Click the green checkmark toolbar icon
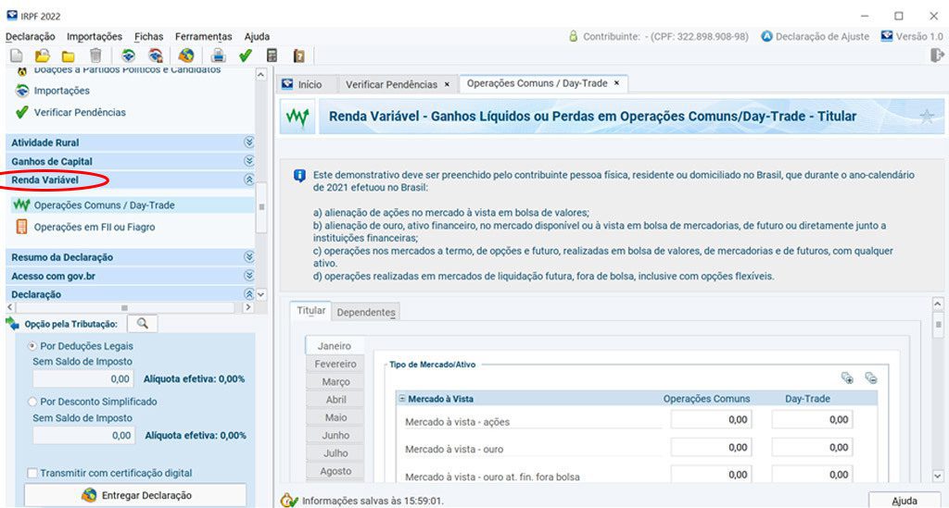Image resolution: width=949 pixels, height=508 pixels. [245, 56]
